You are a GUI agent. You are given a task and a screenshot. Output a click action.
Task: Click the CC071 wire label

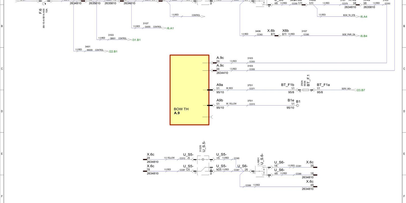pos(252,89)
